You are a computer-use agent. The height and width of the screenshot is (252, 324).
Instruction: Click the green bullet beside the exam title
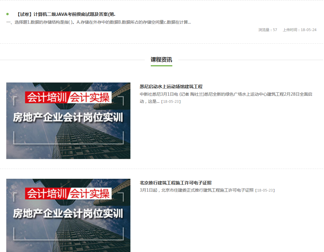[x=7, y=13]
